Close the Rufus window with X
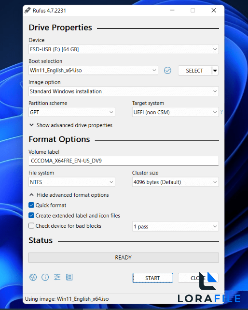Screen dimensions: 248x310 point(214,10)
